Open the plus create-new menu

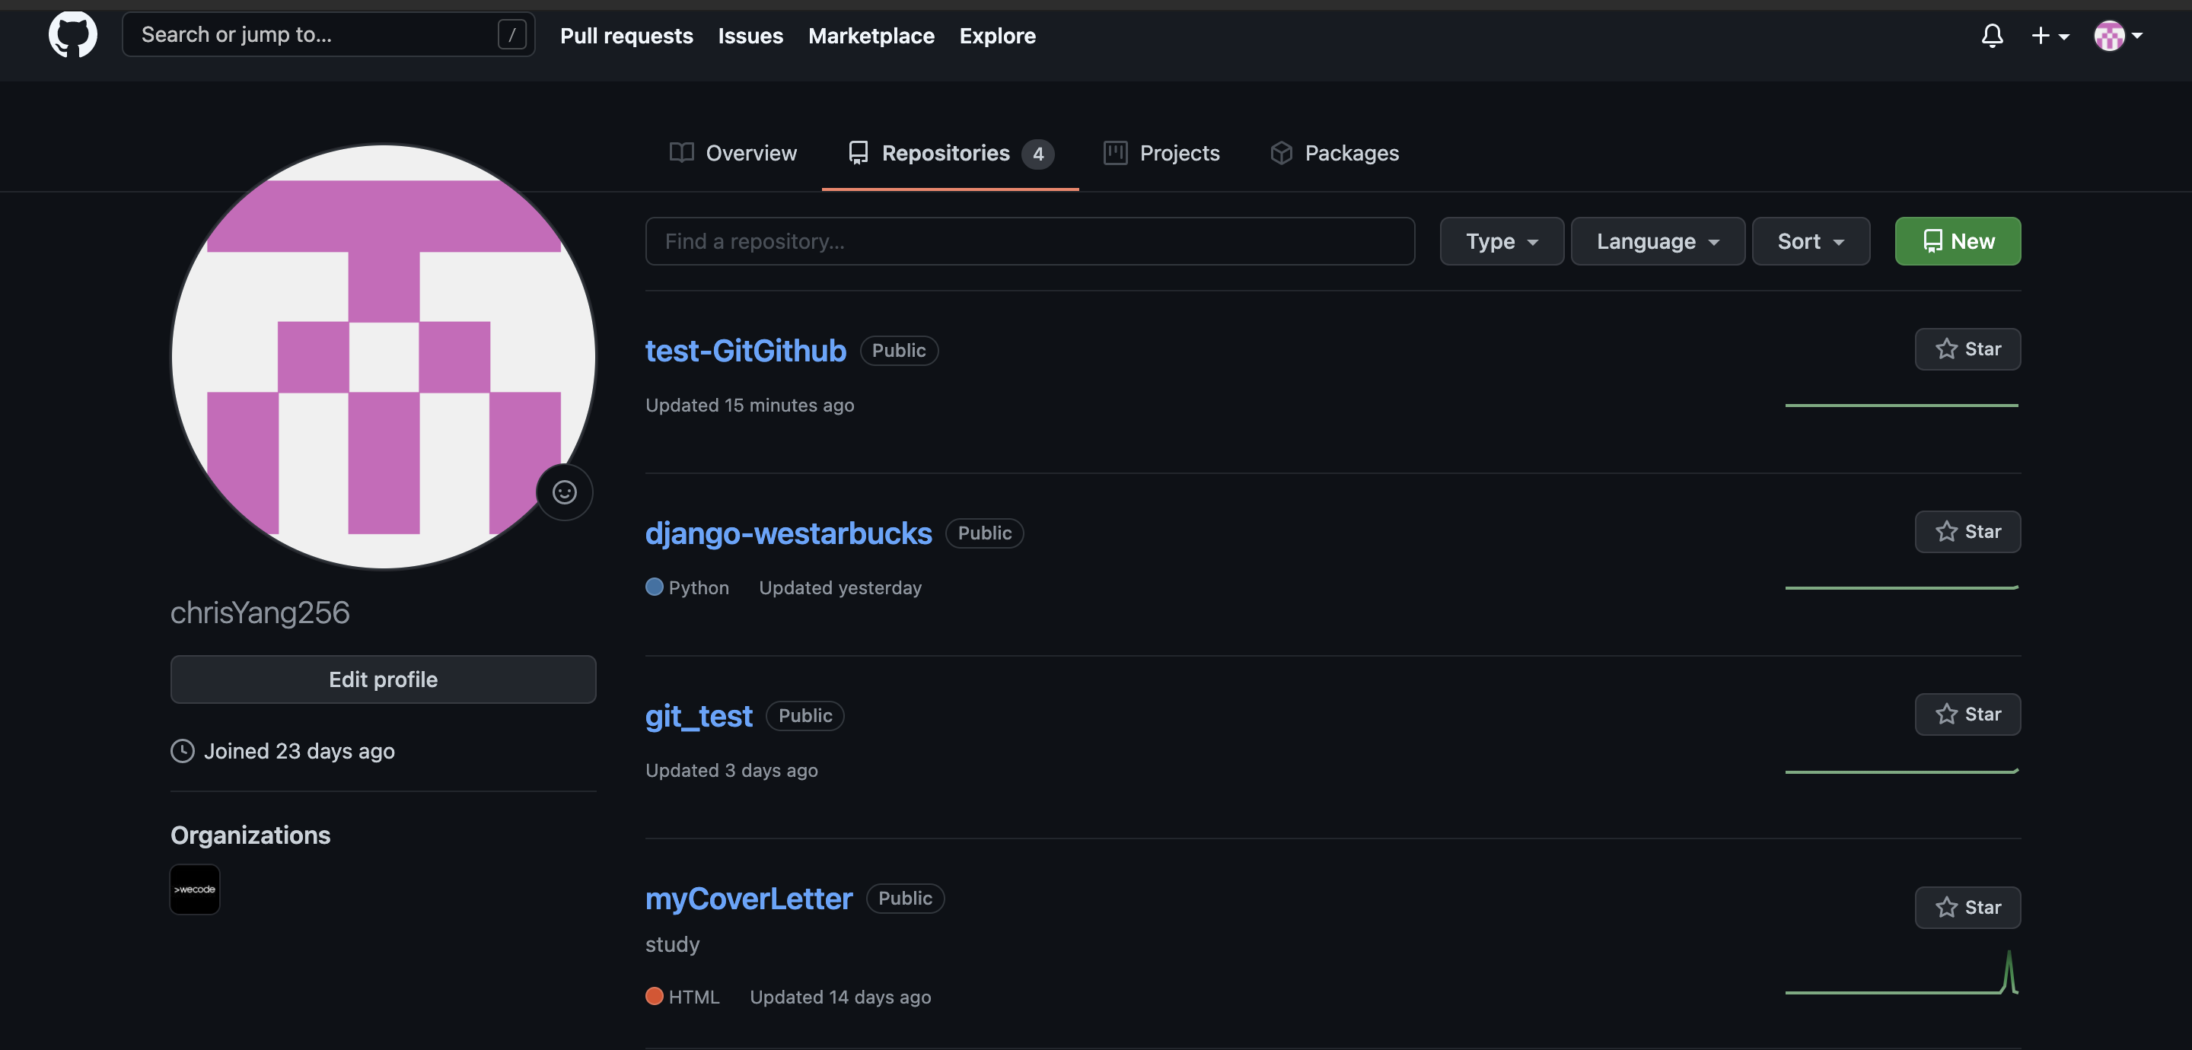(2049, 36)
